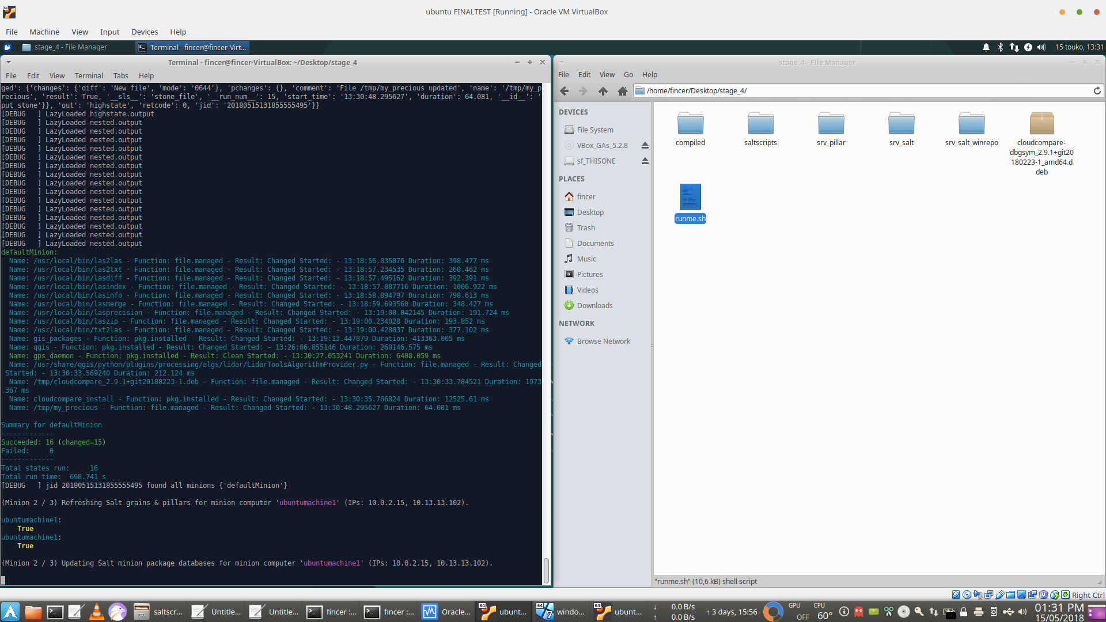Expand the File Manager window menu arrow
This screenshot has width=1106, height=622.
pyautogui.click(x=561, y=62)
